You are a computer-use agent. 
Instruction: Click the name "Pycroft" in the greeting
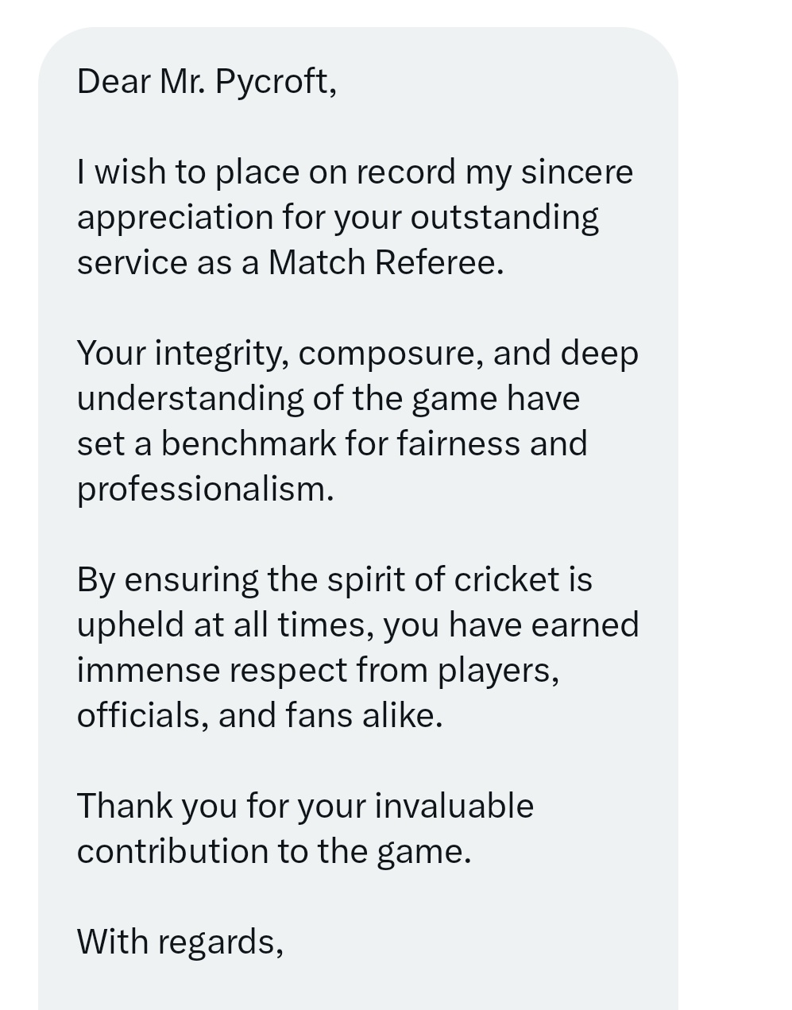point(275,82)
